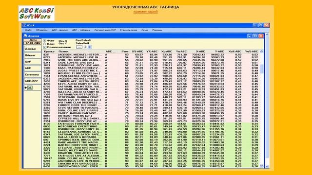
Task: Select the План radio button
Action: (44, 44)
